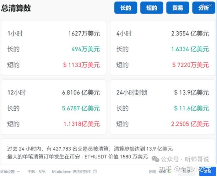Click the 长的 label in the 12小时 card
Screen dimensions: 217x178
[13, 108]
